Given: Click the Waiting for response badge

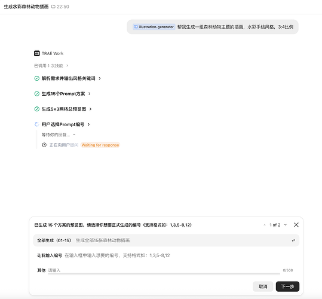Looking at the screenshot, I should click(x=100, y=145).
